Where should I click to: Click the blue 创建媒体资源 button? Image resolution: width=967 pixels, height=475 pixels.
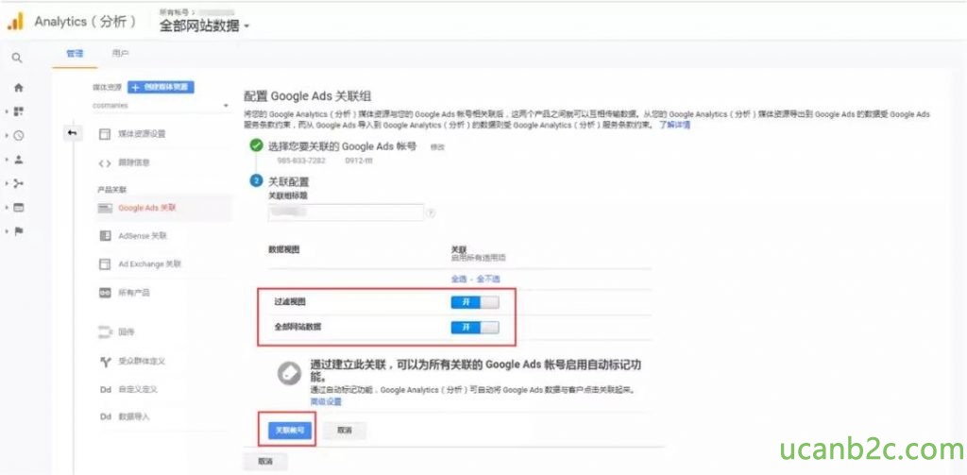[161, 87]
